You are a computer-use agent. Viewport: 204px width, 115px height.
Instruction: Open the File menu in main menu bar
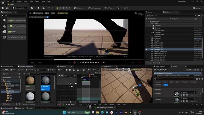[8, 1]
